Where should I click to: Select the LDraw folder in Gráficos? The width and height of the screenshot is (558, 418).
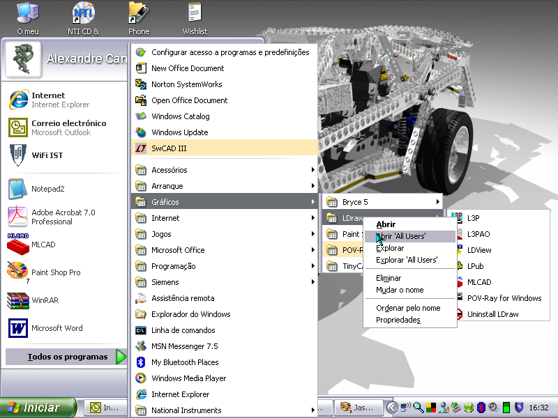coord(343,217)
